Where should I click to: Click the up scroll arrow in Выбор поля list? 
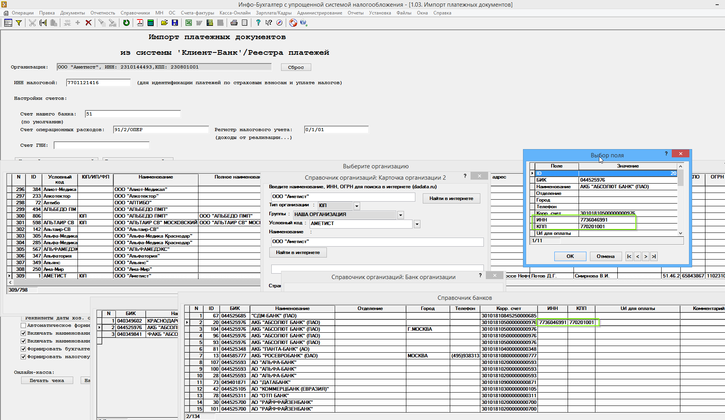coord(680,166)
